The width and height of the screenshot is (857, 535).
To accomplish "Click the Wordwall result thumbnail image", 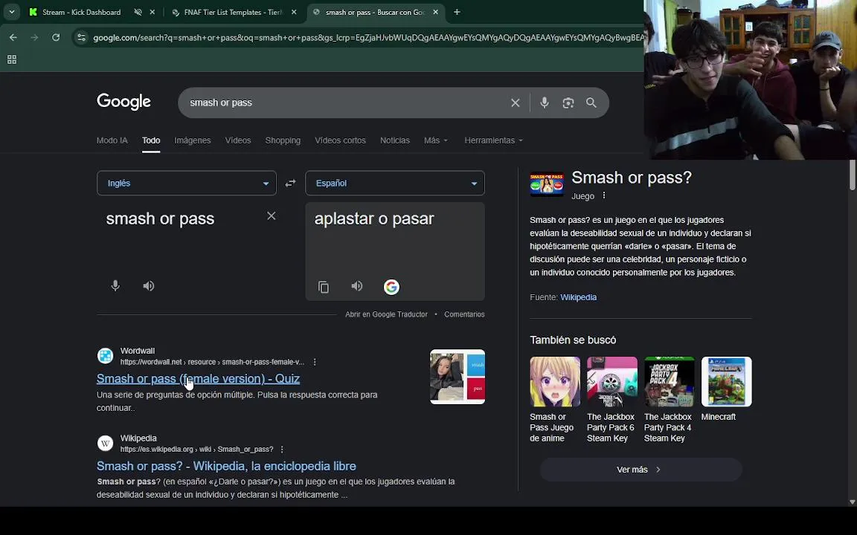I will [x=458, y=377].
